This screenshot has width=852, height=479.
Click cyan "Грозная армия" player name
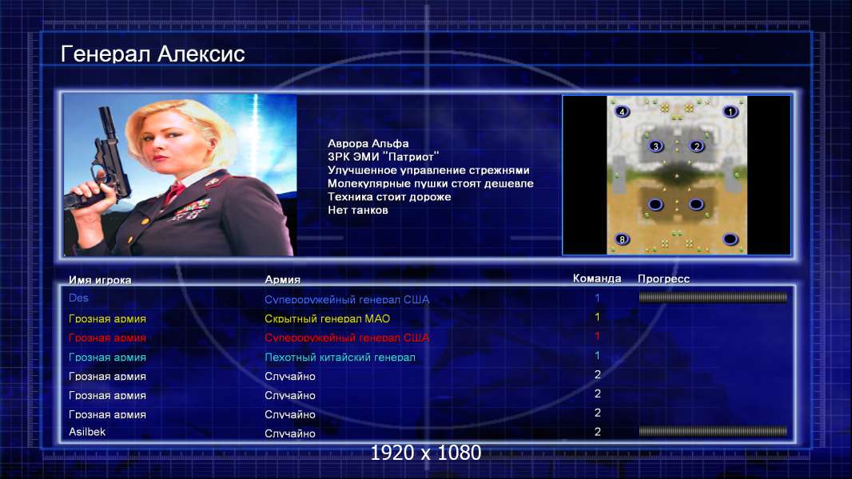click(107, 358)
